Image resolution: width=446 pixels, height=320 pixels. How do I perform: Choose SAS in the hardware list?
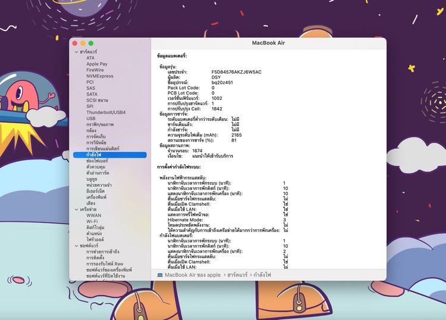[91, 88]
